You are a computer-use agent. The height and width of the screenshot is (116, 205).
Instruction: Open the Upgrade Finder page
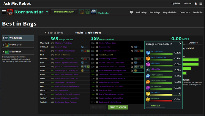(x=170, y=12)
